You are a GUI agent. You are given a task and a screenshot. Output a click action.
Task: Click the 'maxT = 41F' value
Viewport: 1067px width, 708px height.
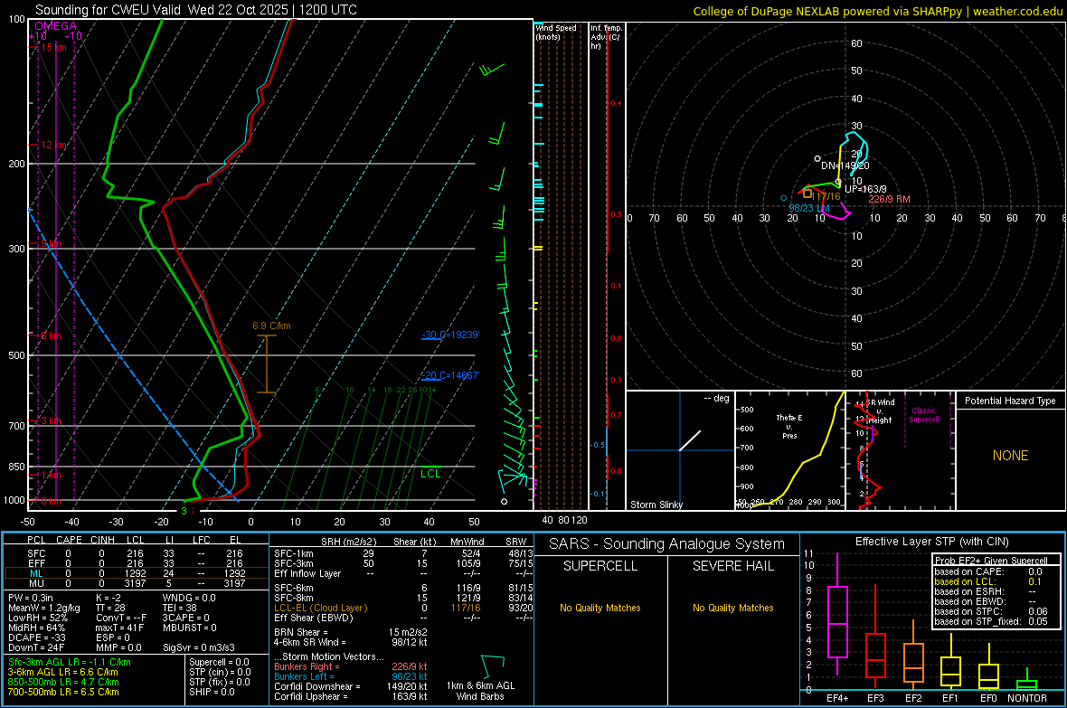[x=119, y=627]
